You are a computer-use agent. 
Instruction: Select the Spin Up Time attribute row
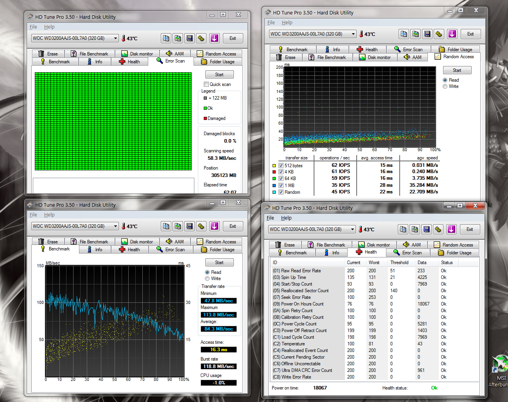point(374,277)
